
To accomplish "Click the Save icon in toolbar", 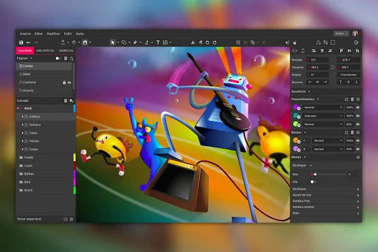I will [x=21, y=42].
